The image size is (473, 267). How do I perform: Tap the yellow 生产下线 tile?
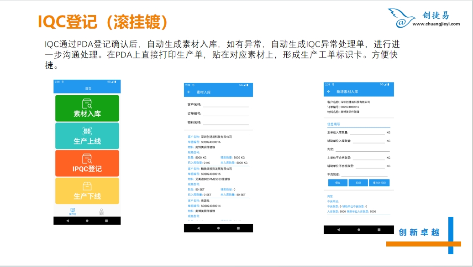click(x=87, y=190)
